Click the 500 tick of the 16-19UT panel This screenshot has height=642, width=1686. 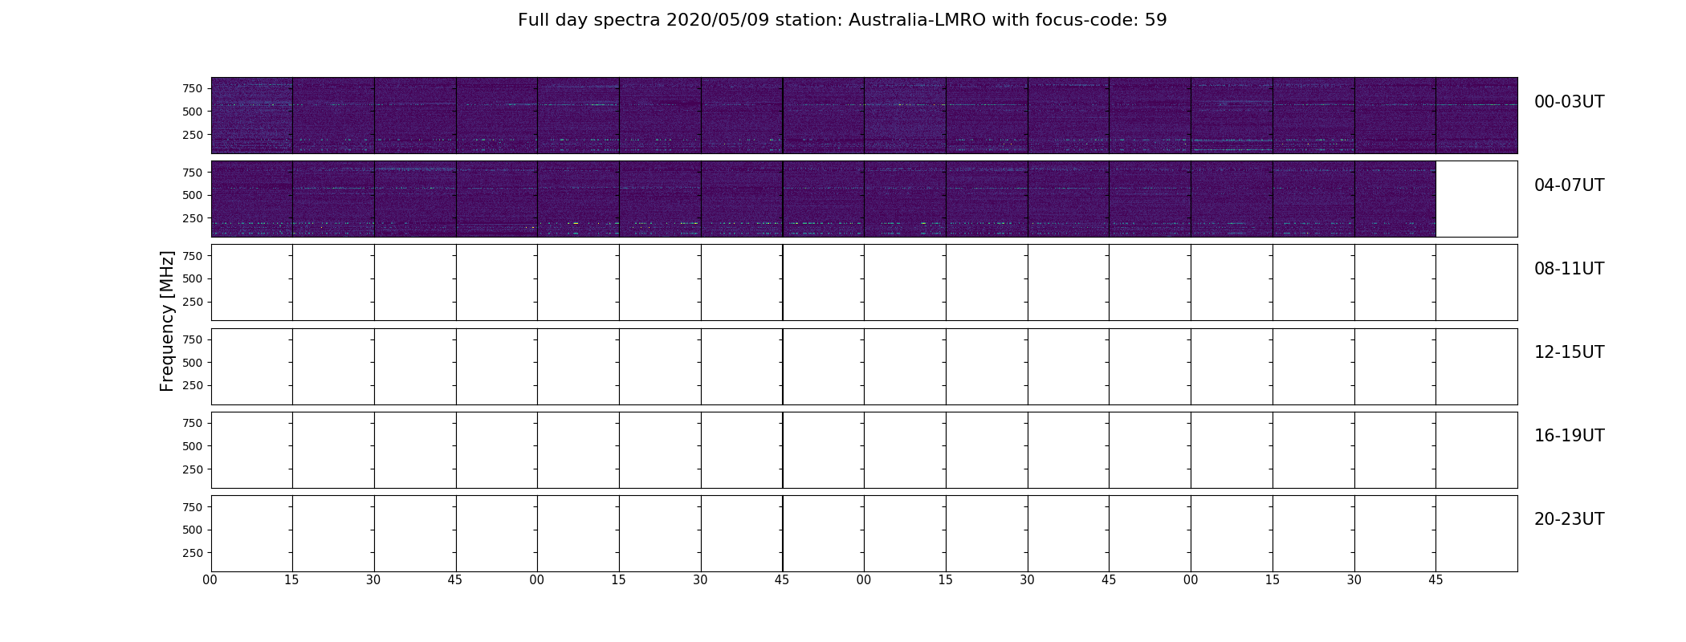(x=193, y=446)
